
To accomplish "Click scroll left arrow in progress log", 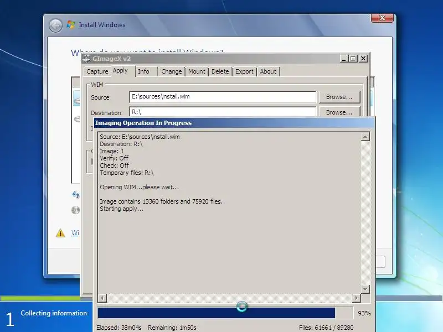I will click(102, 298).
